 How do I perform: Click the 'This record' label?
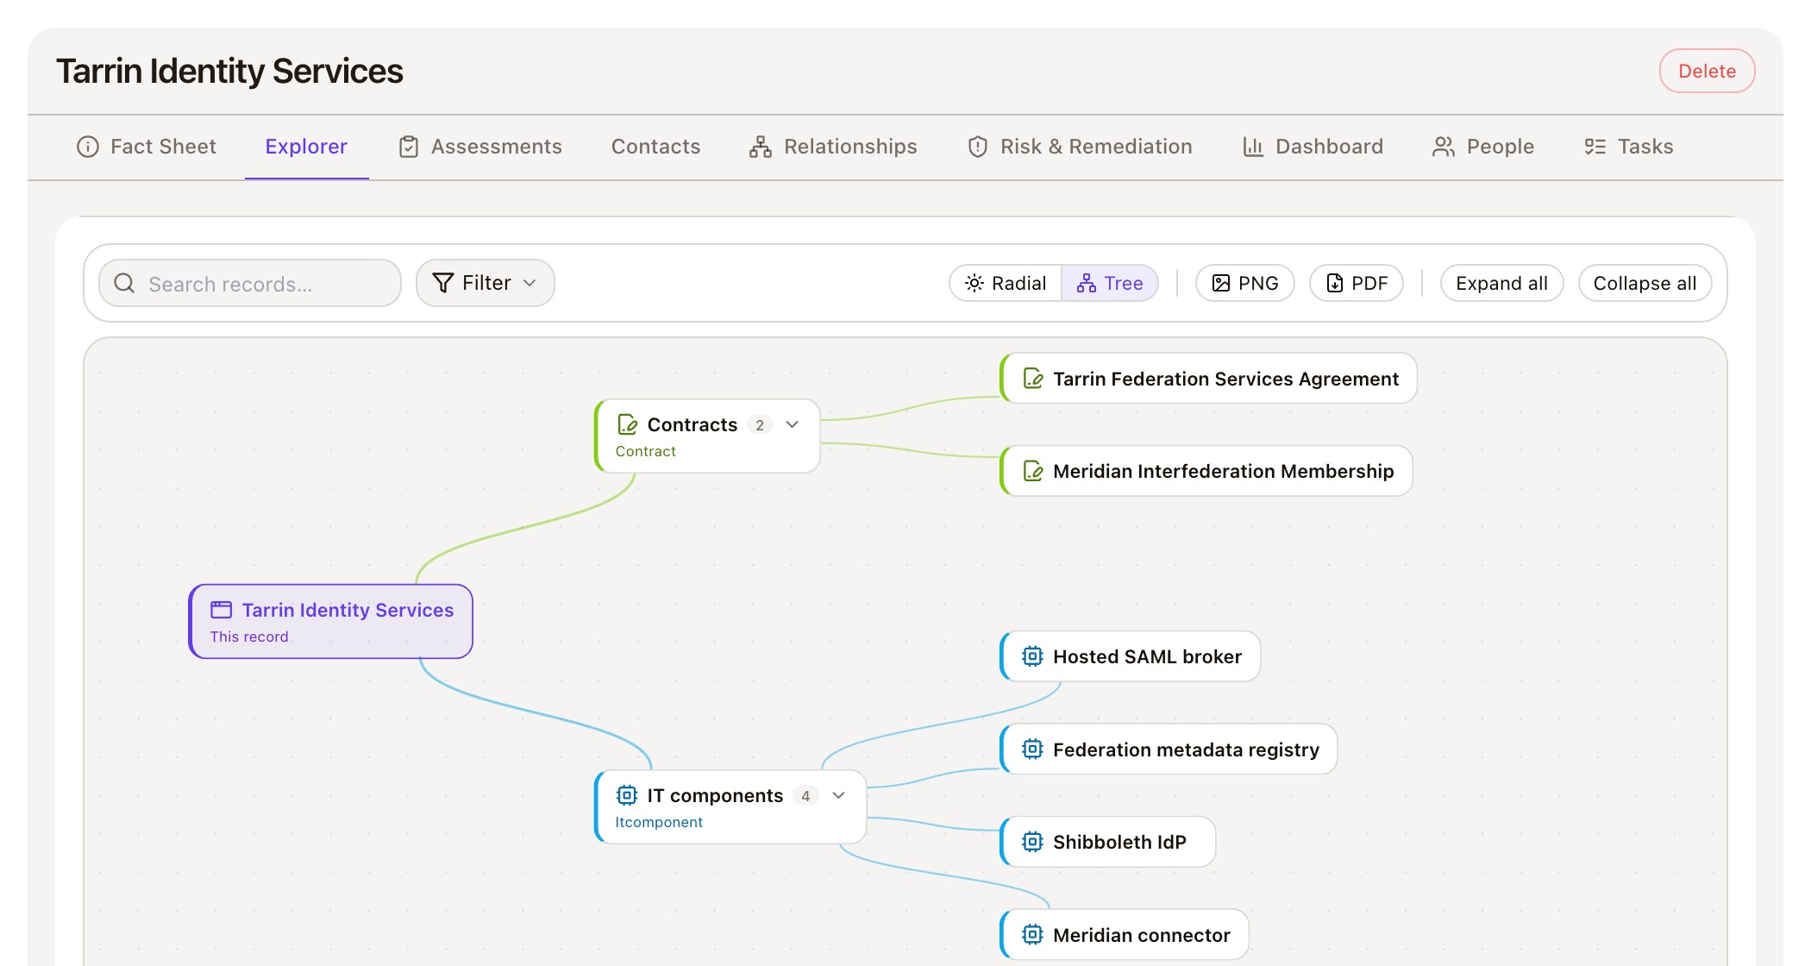[x=249, y=637]
